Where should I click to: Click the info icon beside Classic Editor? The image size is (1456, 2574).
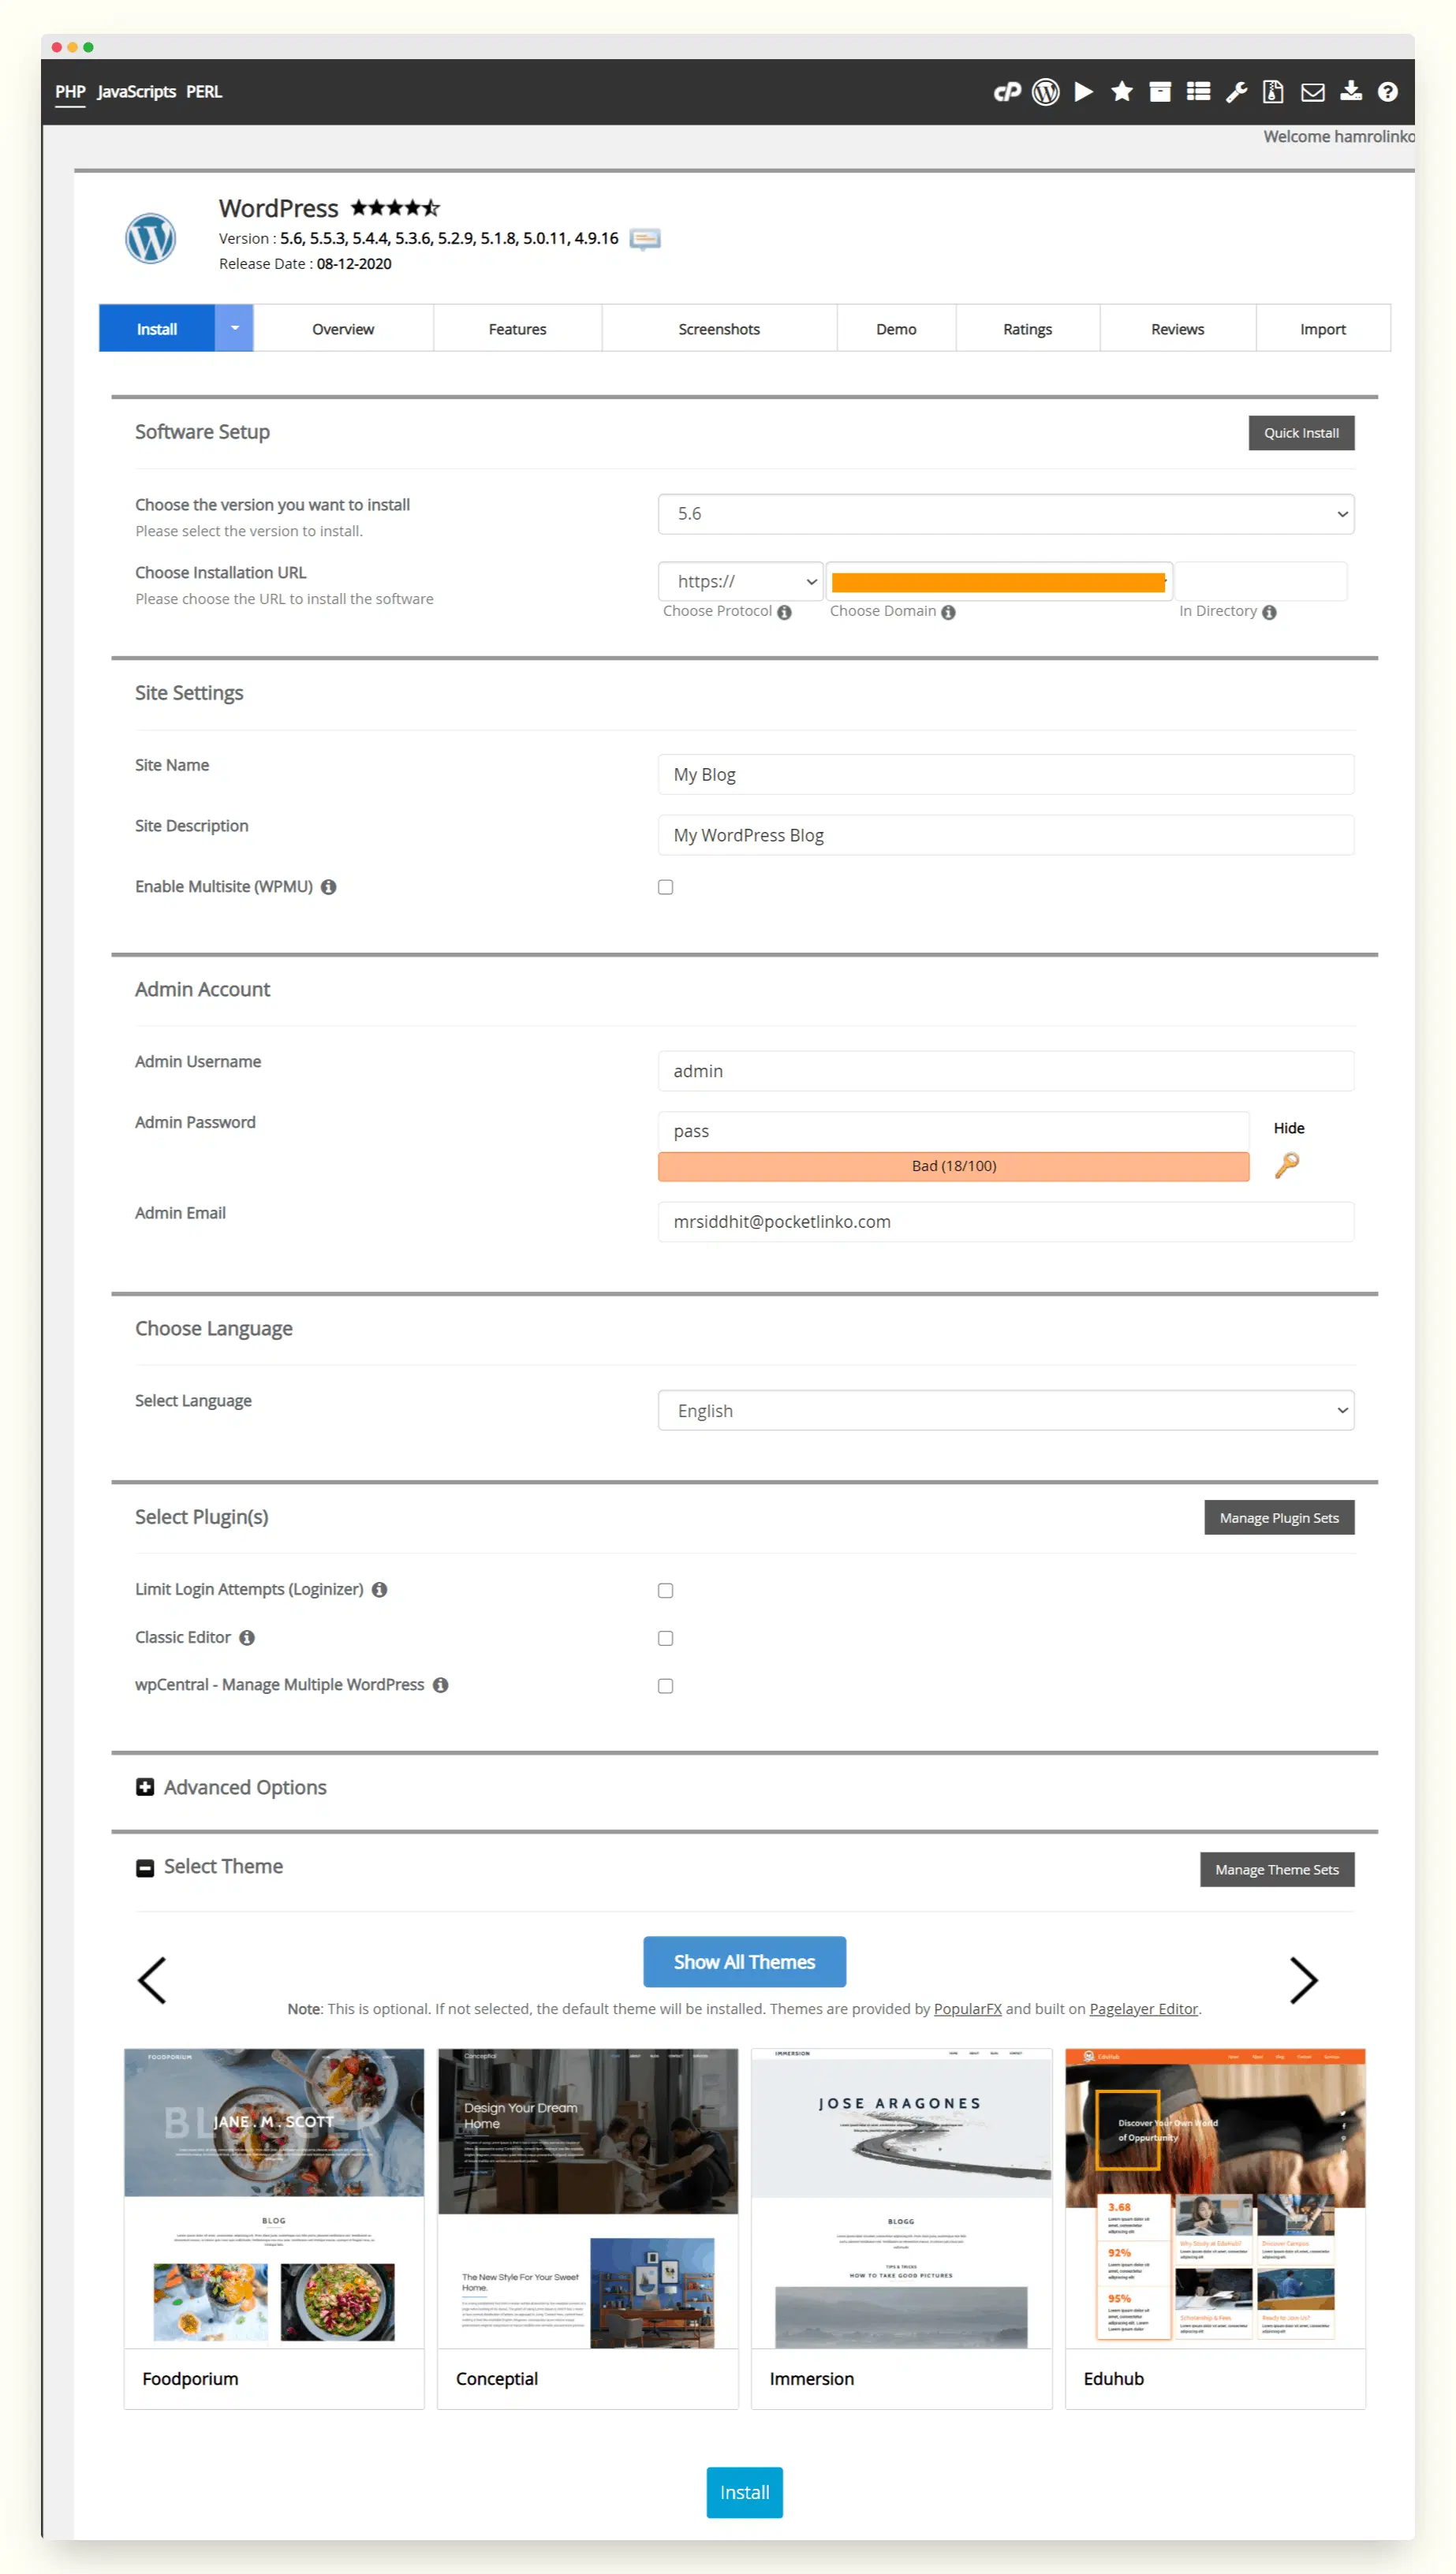click(x=247, y=1637)
